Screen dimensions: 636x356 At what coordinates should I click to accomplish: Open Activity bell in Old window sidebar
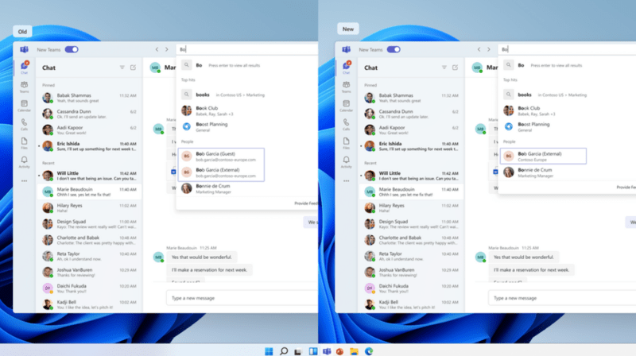pos(25,162)
